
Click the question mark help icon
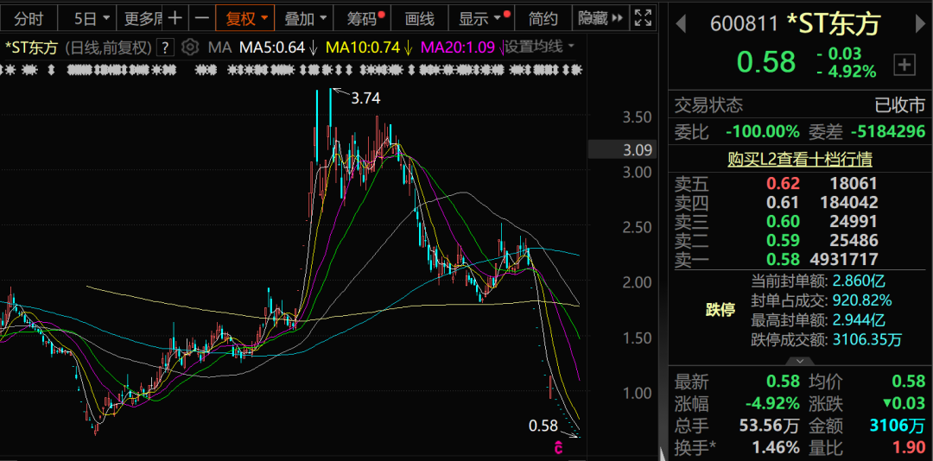167,47
